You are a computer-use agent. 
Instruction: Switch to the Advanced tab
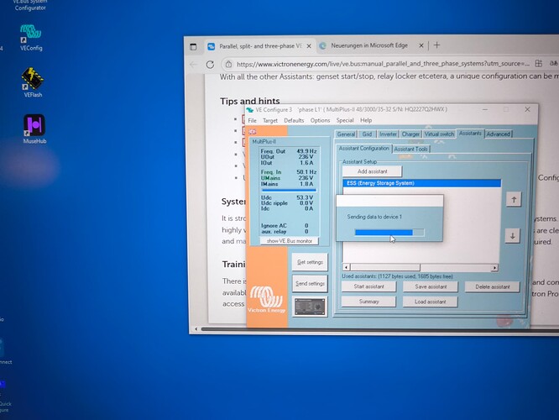[498, 134]
